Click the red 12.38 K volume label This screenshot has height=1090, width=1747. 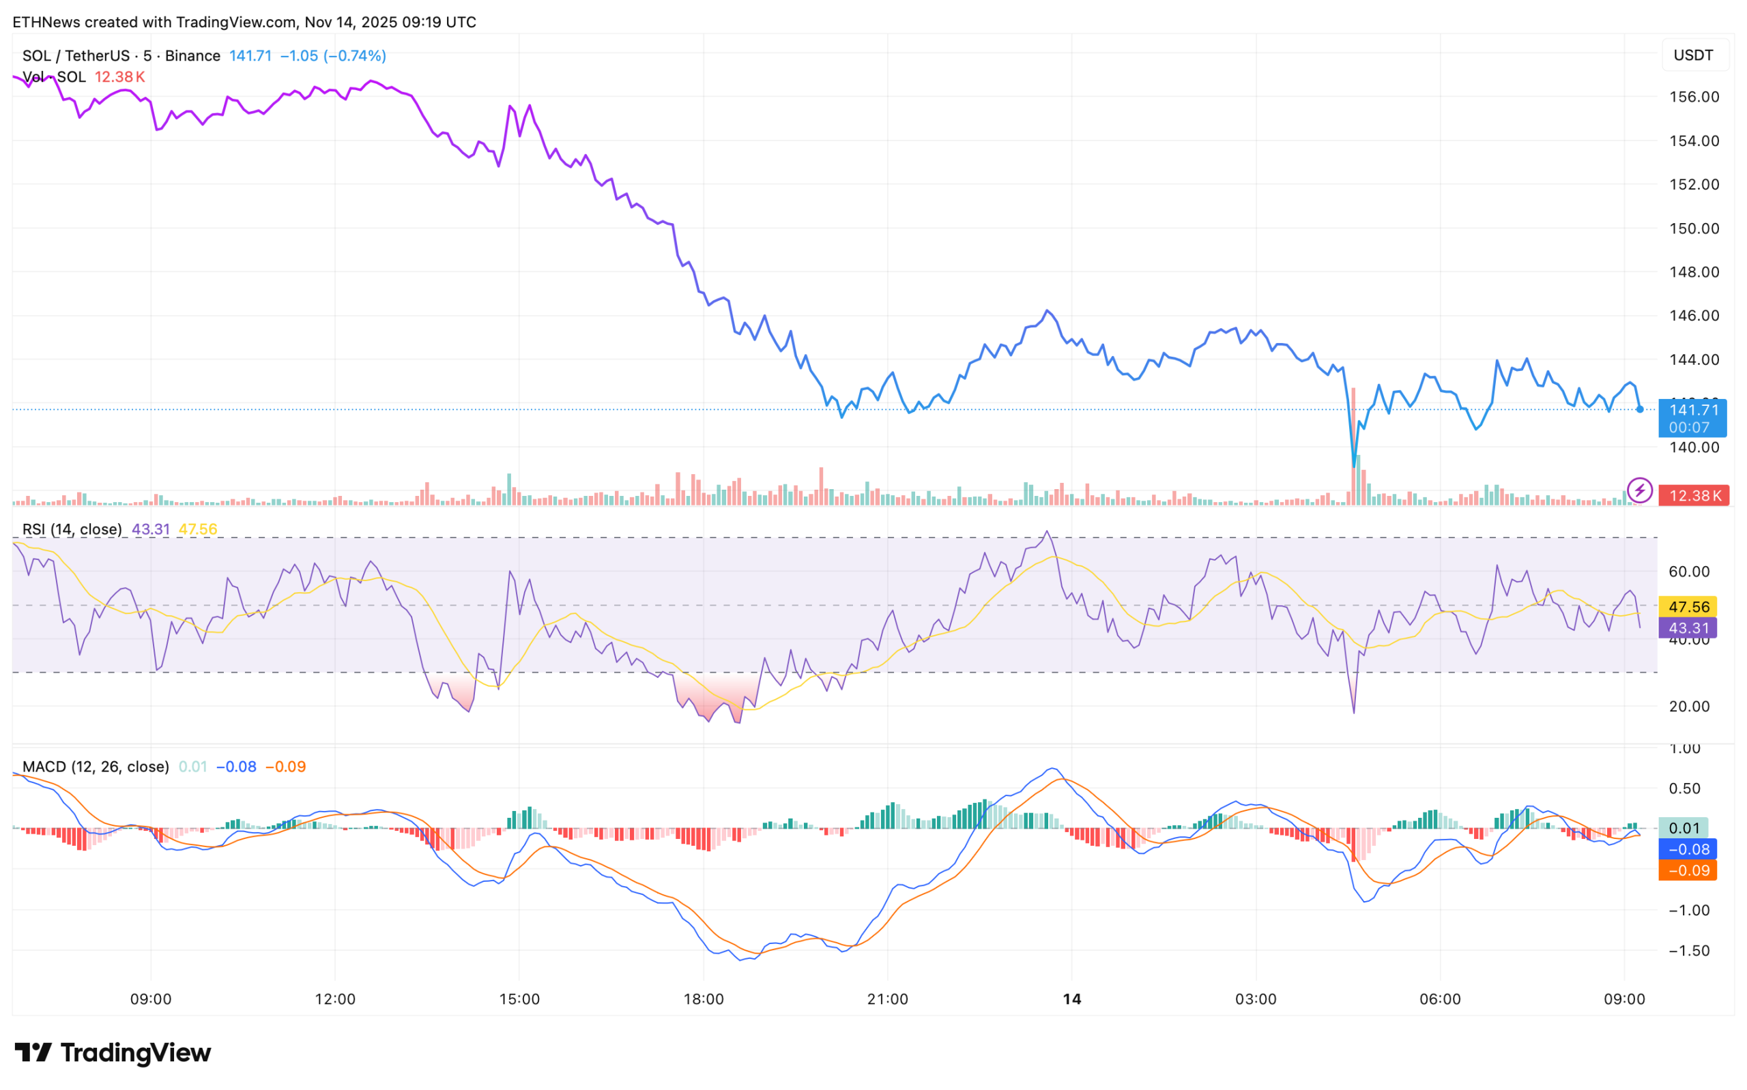[x=1693, y=495]
